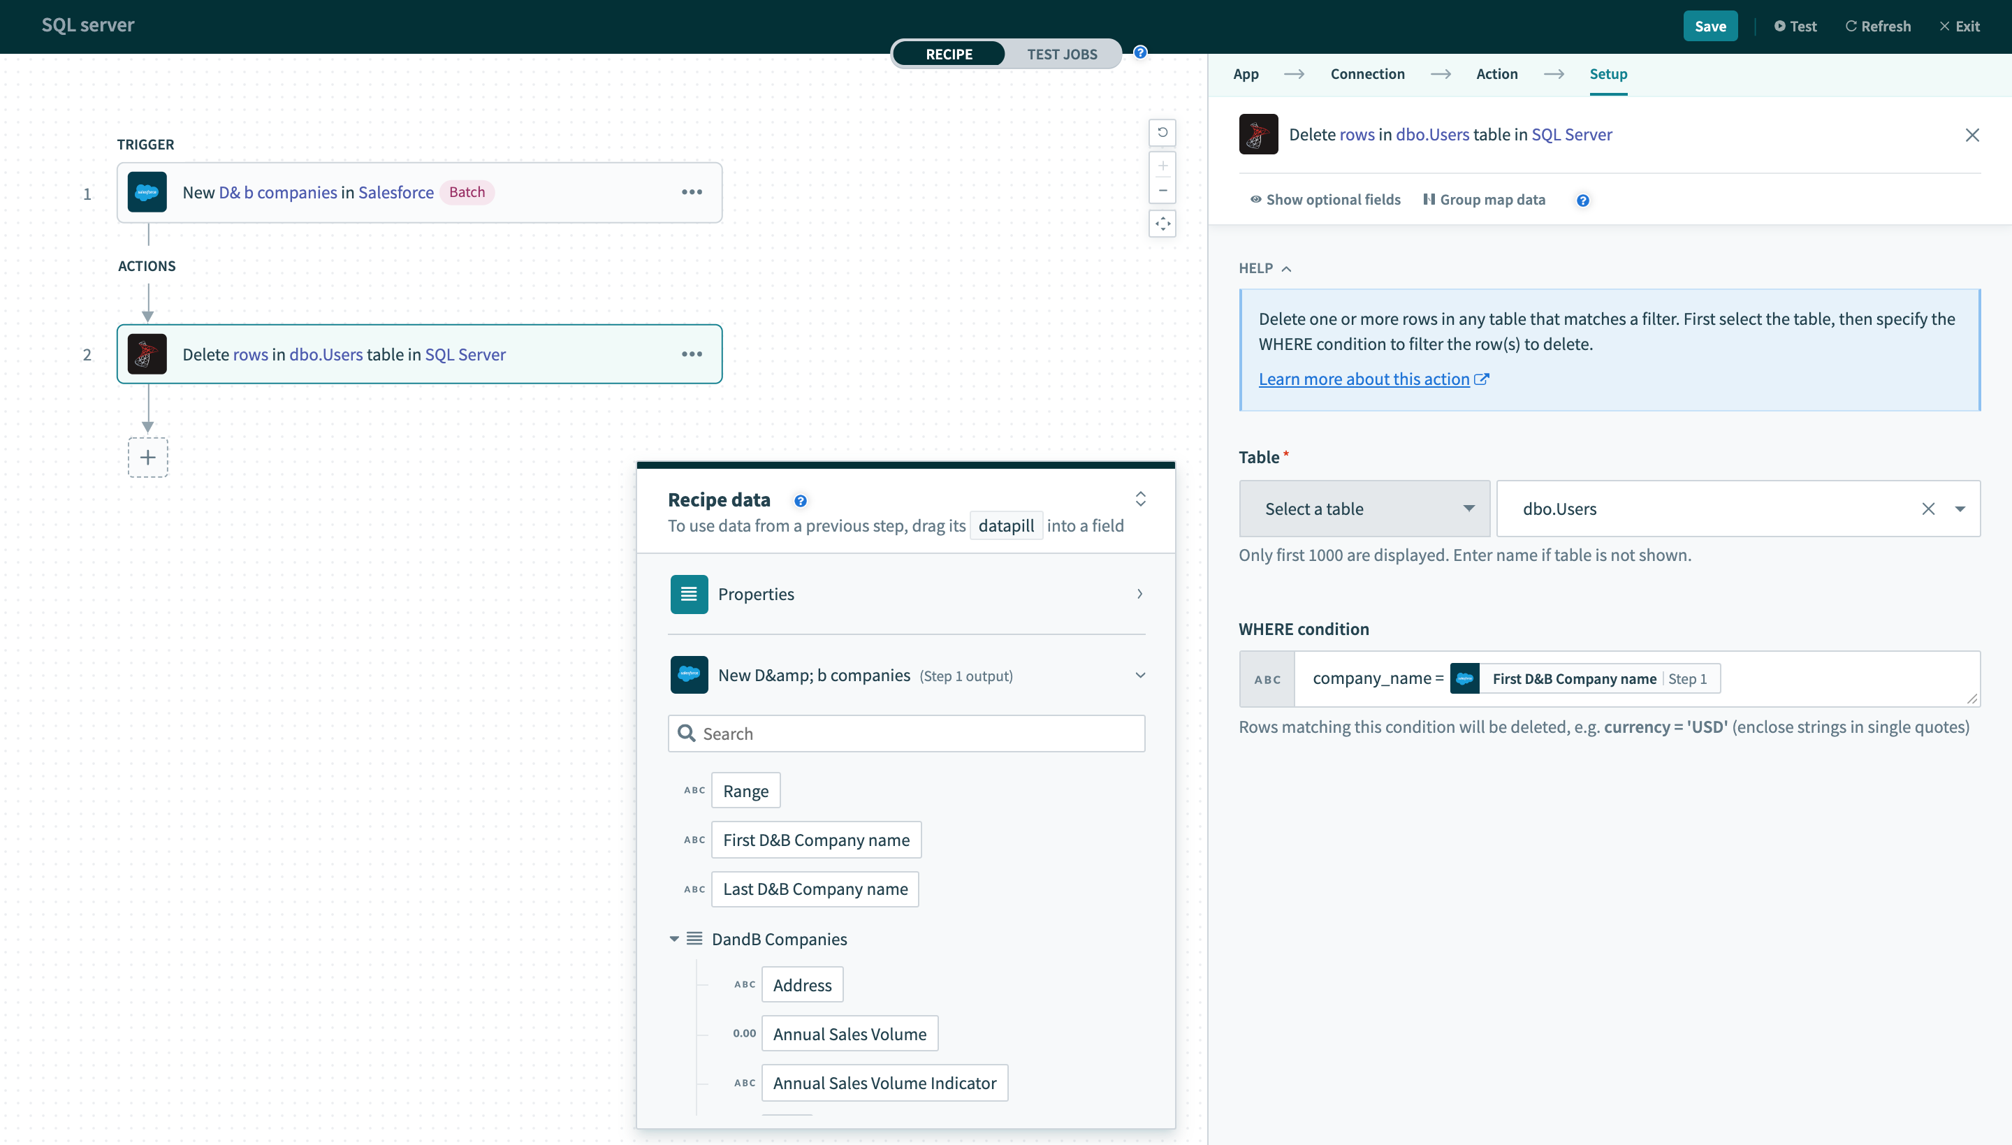Toggle the step 2 three-dot menu
2012x1145 pixels.
[691, 353]
